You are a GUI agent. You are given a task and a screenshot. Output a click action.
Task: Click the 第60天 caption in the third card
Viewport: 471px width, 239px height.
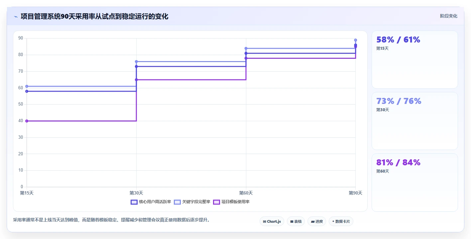[x=383, y=171]
